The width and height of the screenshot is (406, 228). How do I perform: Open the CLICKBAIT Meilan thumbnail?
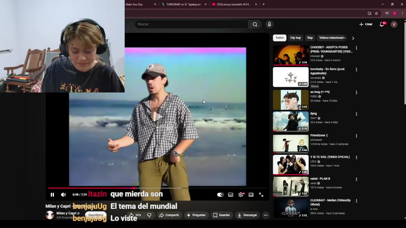click(x=291, y=208)
